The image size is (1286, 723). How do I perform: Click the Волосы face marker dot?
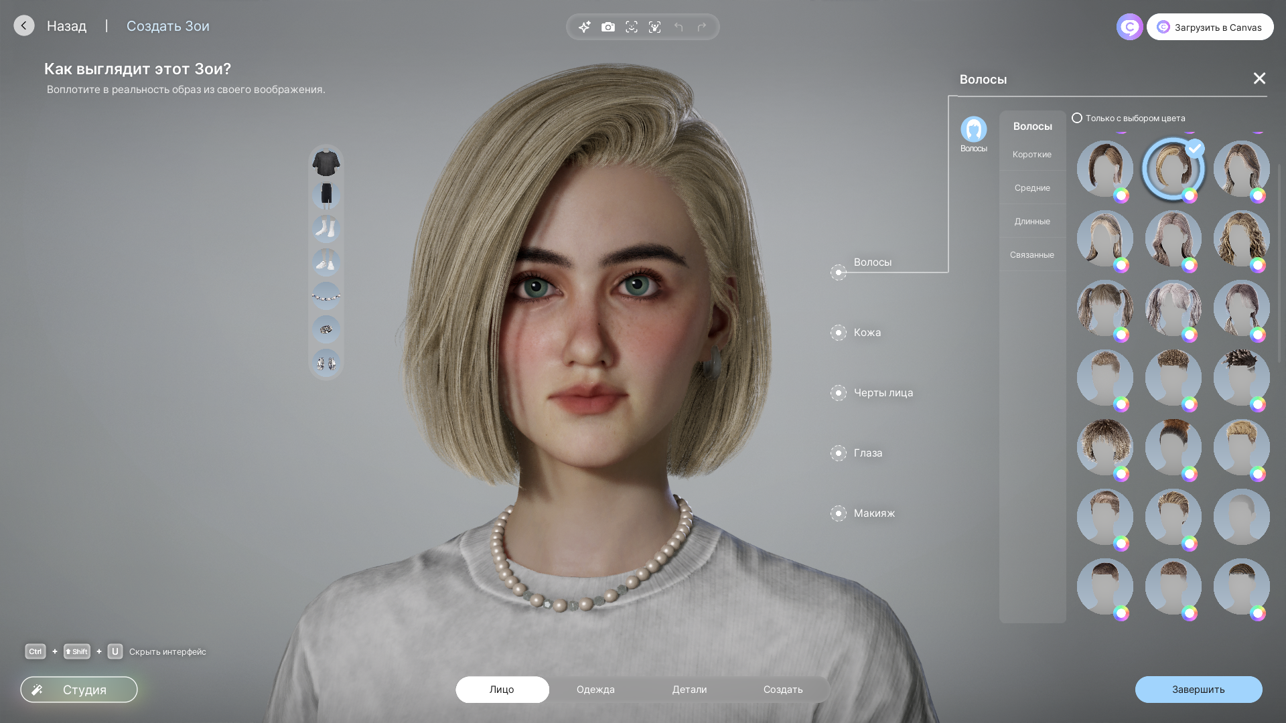pyautogui.click(x=839, y=272)
